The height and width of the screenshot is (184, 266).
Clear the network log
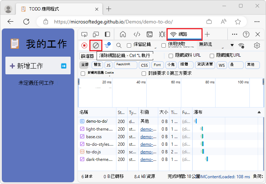pyautogui.click(x=96, y=45)
